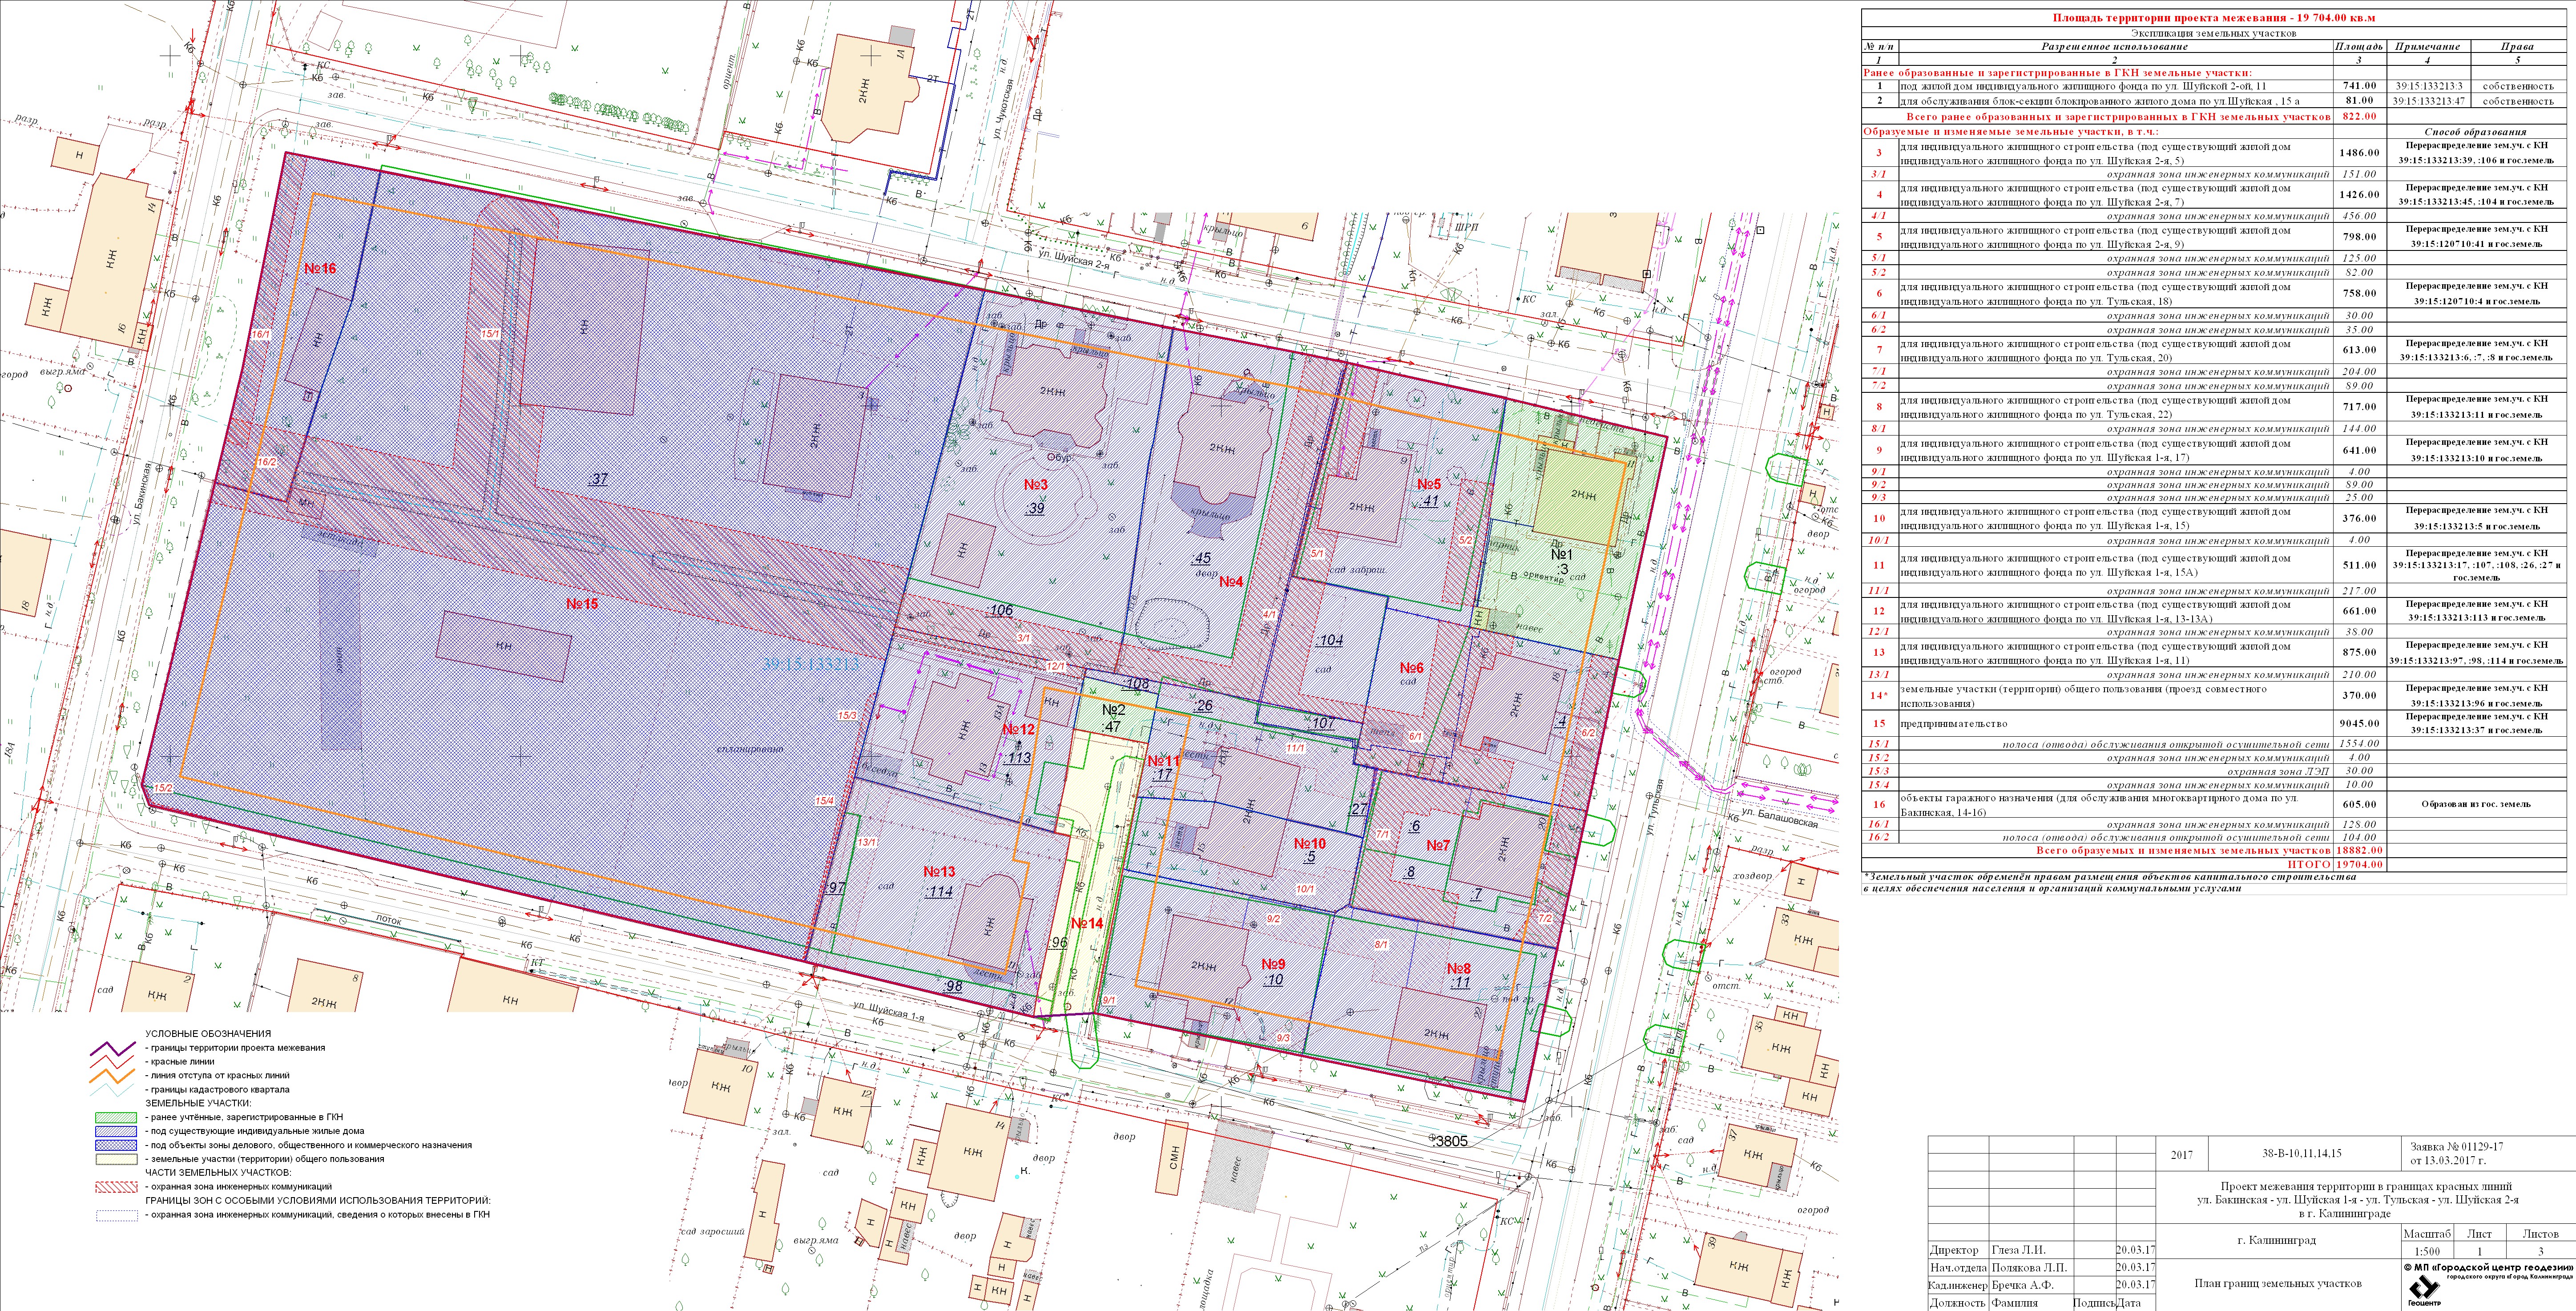Click parcel label №13 on the map
This screenshot has height=1311, width=2576.
939,872
